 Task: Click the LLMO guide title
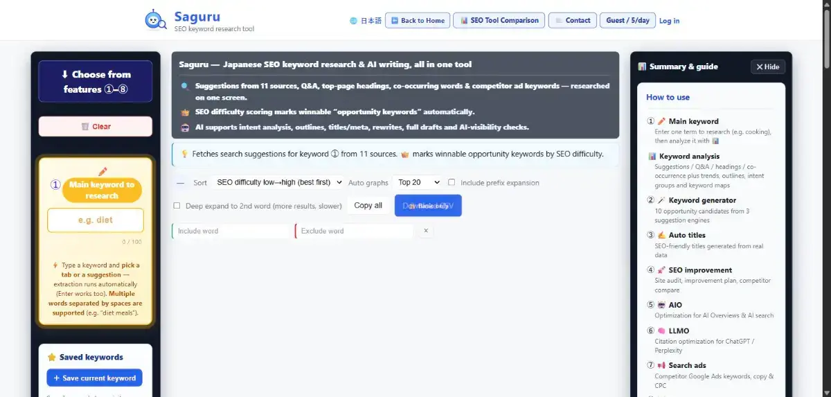tap(679, 331)
